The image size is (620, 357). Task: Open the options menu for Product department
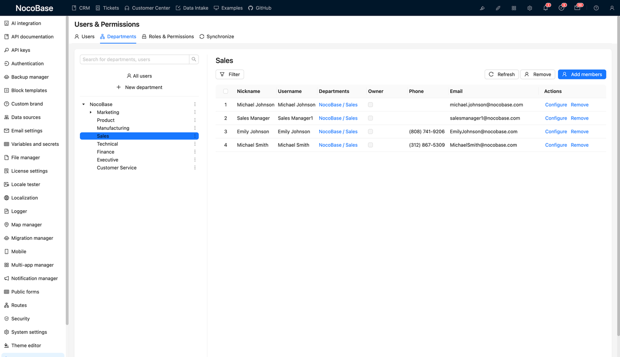[195, 120]
